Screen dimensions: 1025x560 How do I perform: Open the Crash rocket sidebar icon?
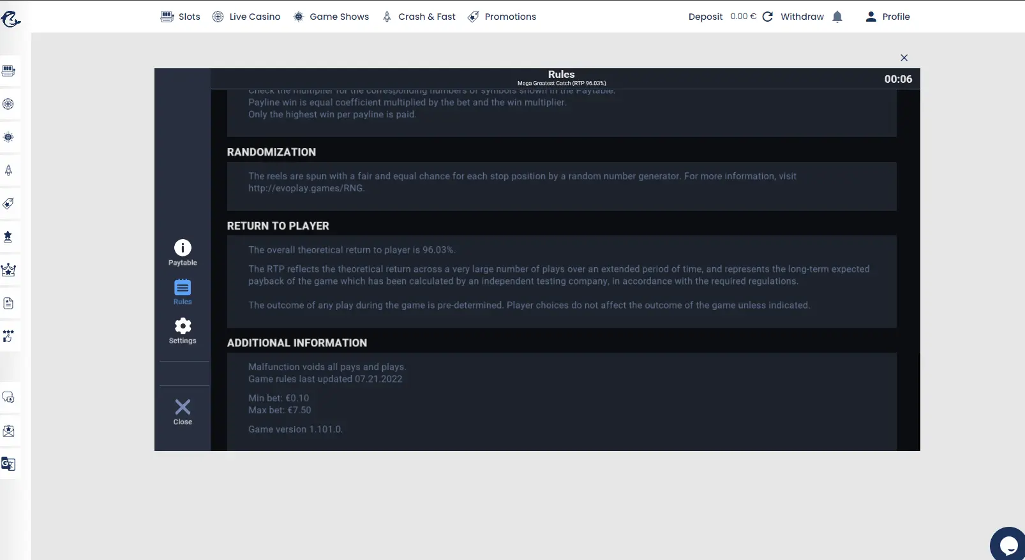tap(8, 170)
